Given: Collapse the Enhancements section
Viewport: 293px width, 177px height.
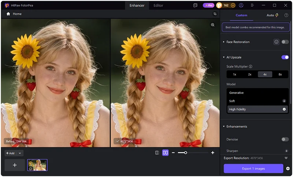Looking at the screenshot, I should point(224,127).
